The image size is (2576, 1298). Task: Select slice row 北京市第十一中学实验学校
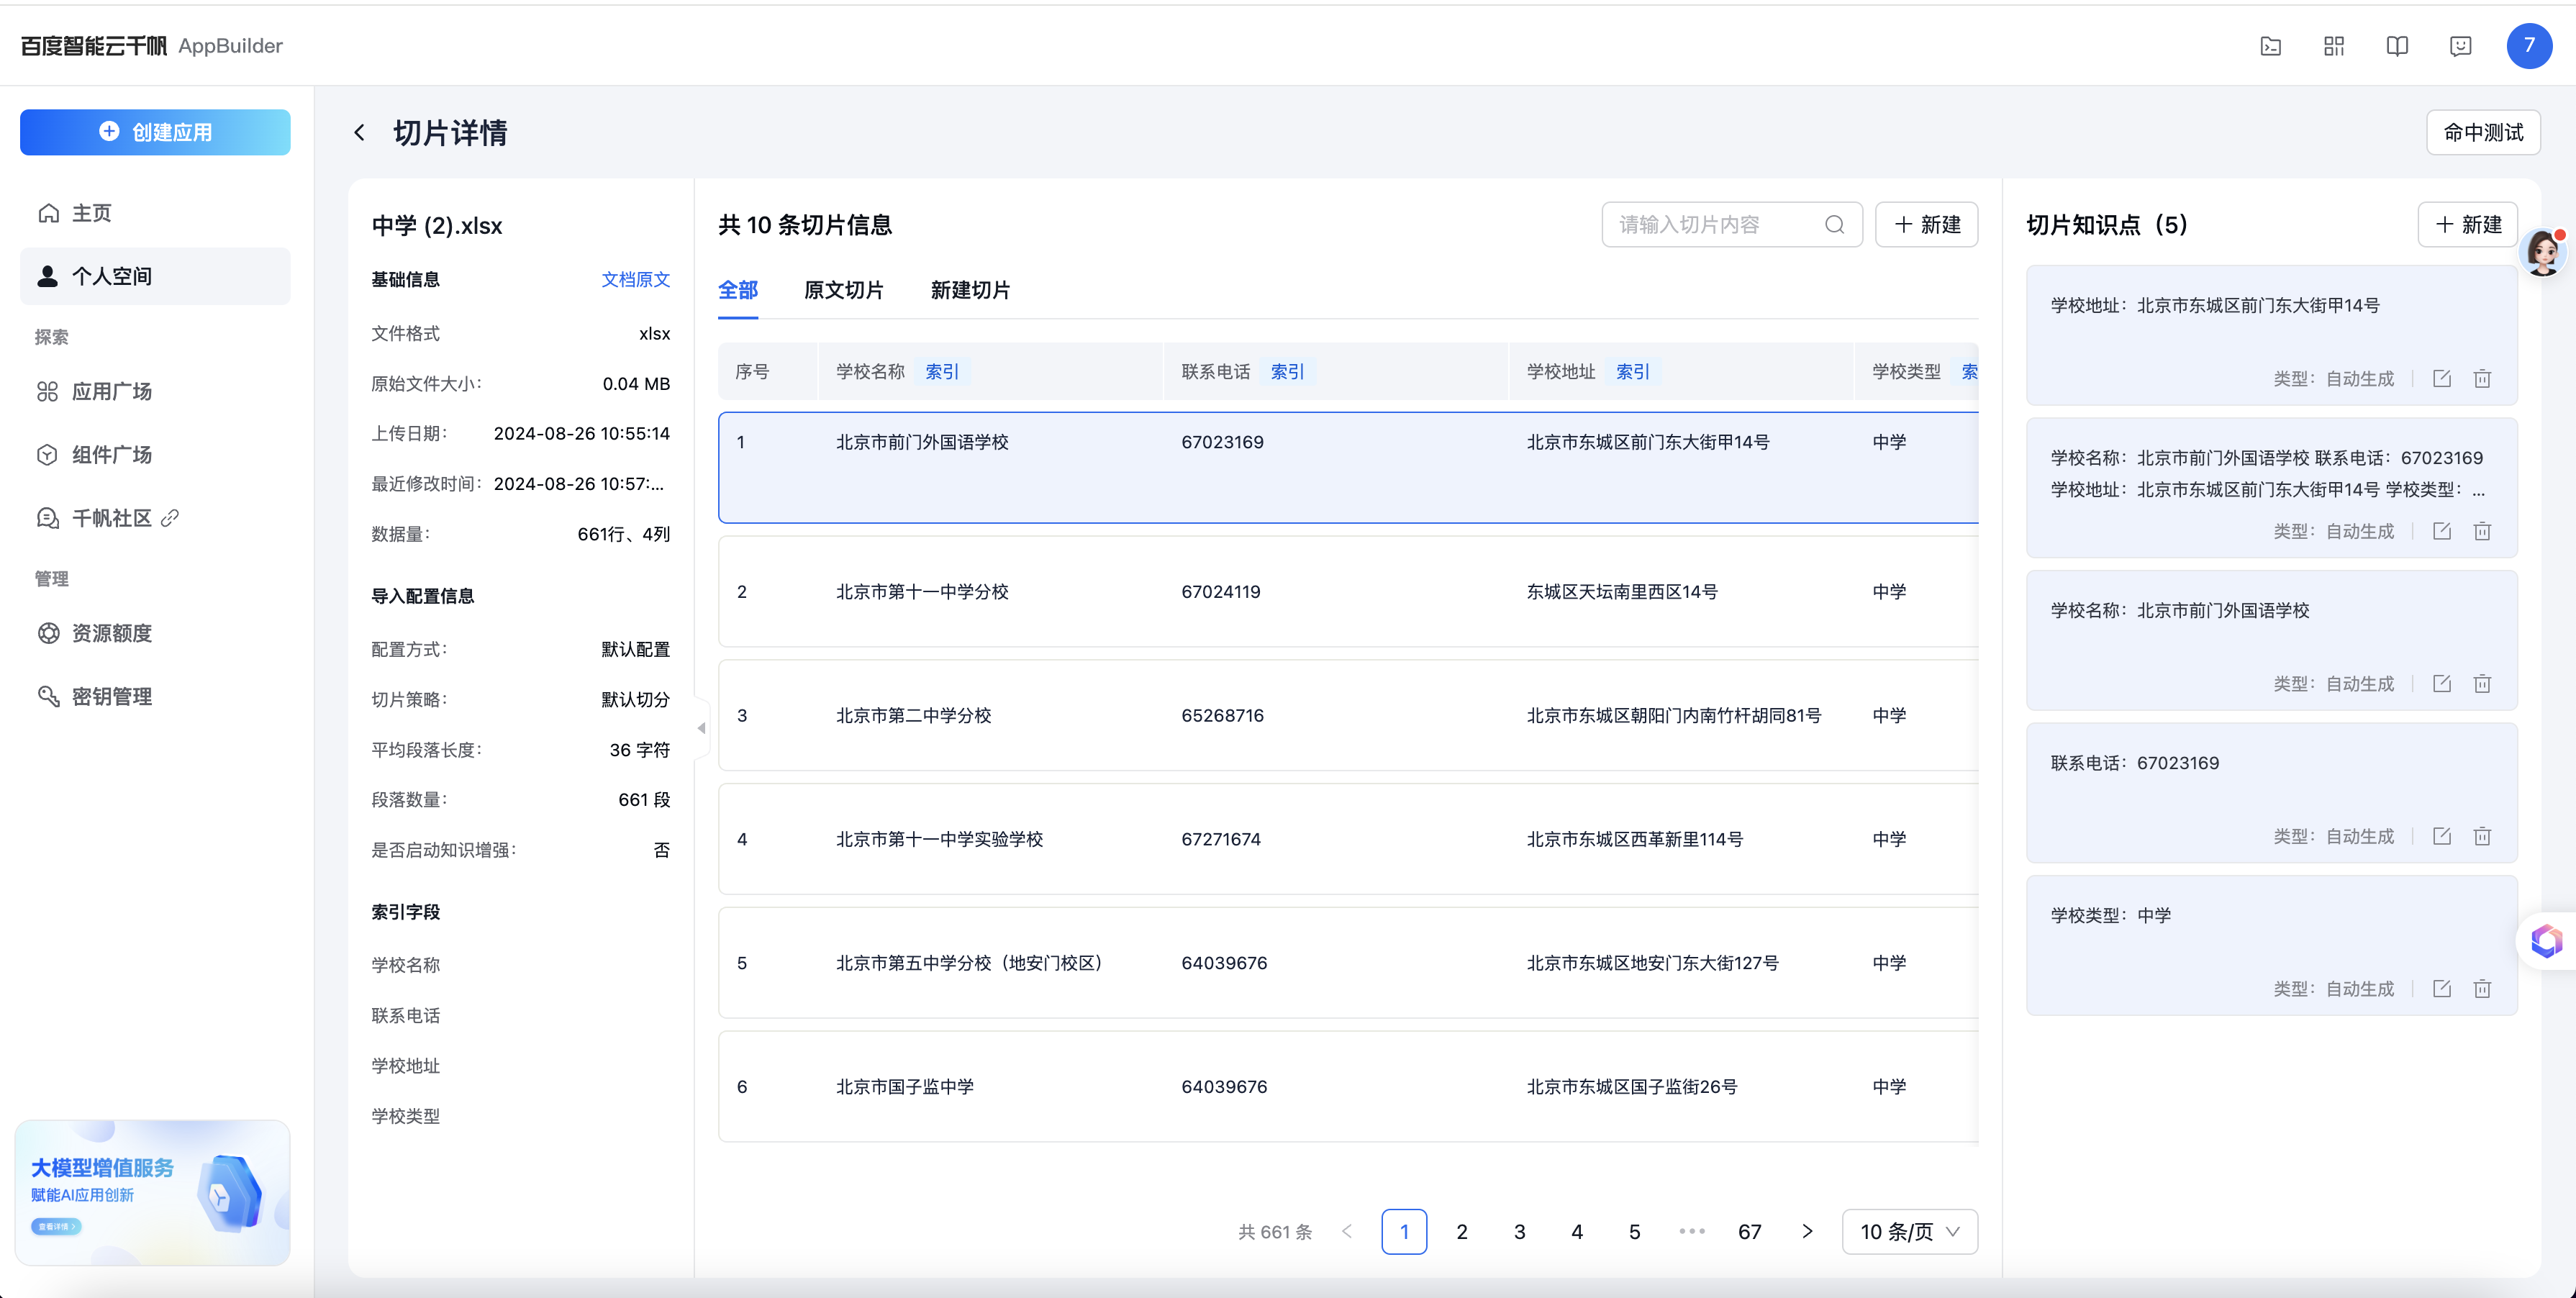1348,839
